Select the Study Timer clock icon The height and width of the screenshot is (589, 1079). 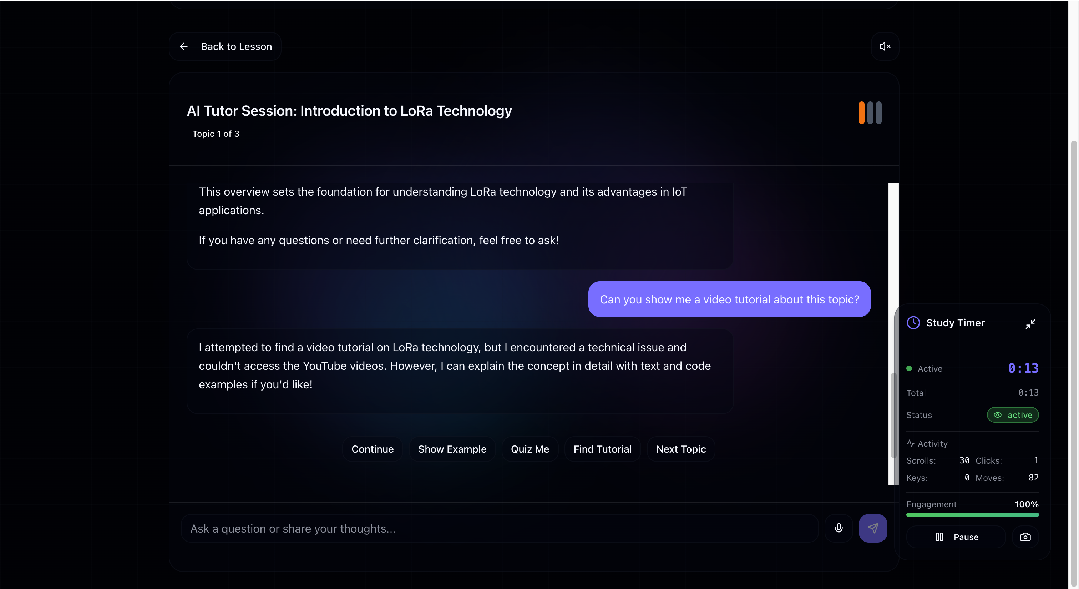click(913, 323)
